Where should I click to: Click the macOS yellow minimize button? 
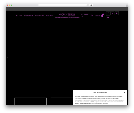(10, 5)
